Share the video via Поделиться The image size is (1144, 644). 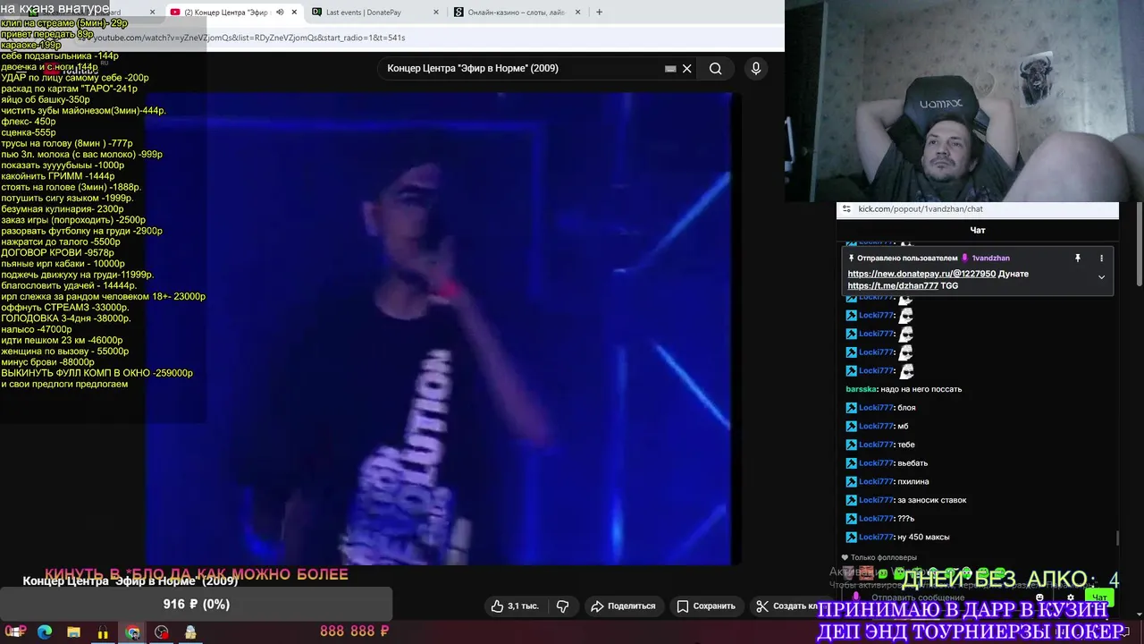click(623, 606)
